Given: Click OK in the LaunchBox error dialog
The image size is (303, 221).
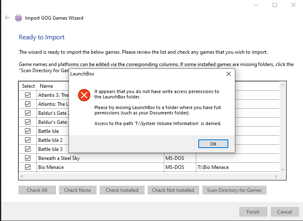Looking at the screenshot, I should (213, 144).
